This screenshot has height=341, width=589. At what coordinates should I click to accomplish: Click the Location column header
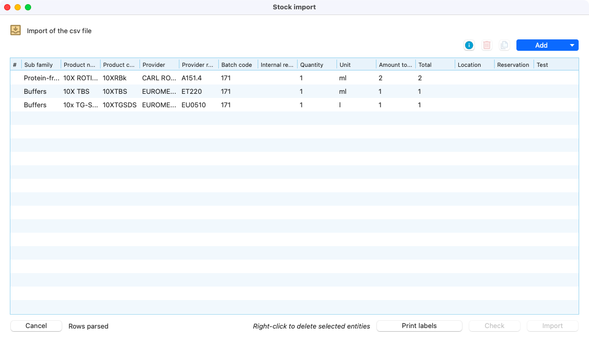point(475,65)
